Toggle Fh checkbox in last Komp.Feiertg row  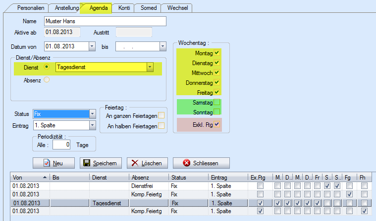point(364,211)
